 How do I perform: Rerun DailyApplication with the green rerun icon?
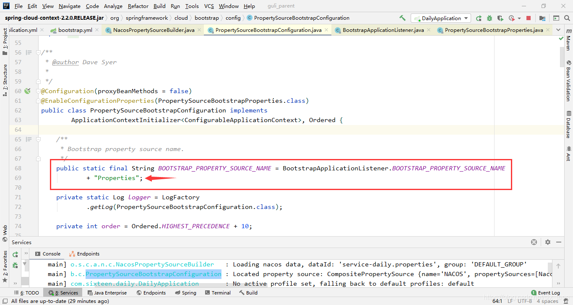tap(479, 18)
